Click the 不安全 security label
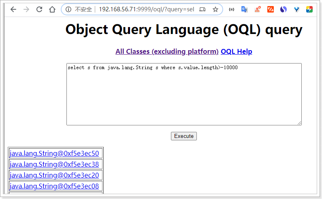This screenshot has width=322, height=199. click(x=83, y=9)
